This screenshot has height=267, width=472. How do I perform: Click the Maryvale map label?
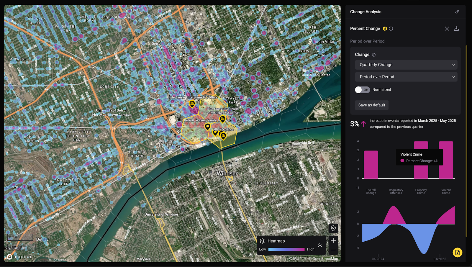pyautogui.click(x=144, y=259)
